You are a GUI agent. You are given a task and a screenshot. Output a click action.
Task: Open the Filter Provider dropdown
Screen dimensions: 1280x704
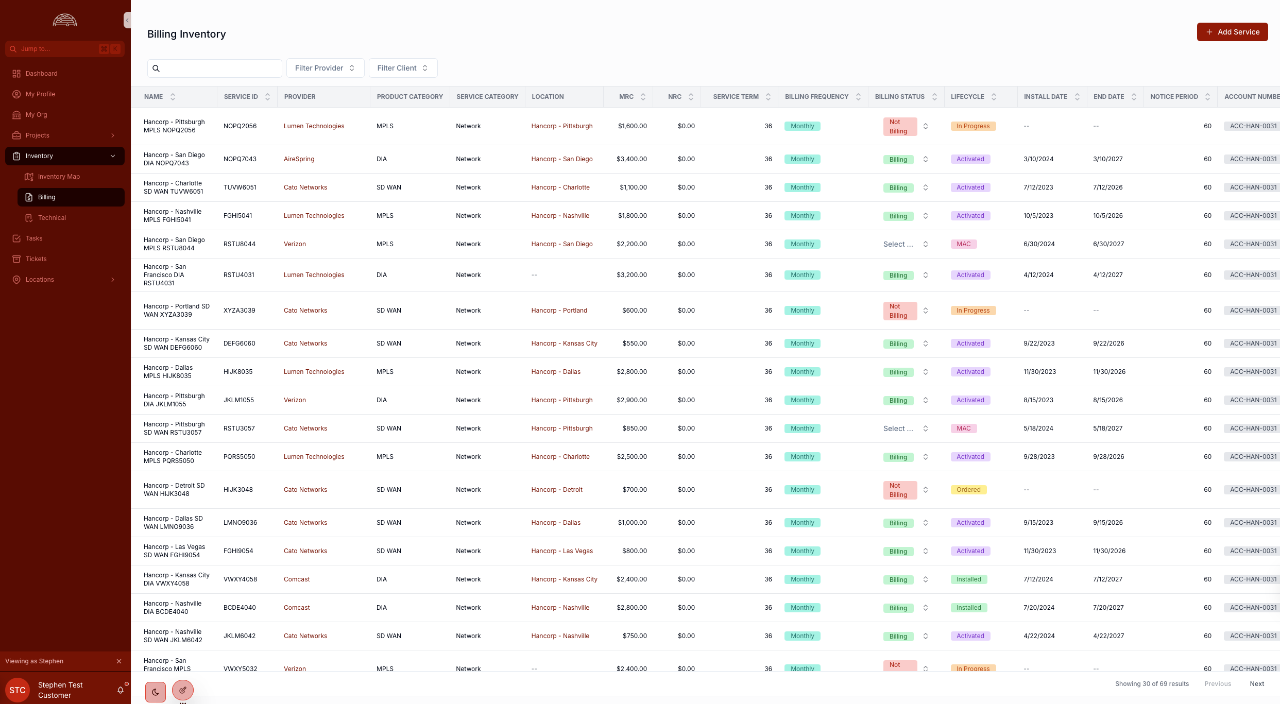(325, 68)
